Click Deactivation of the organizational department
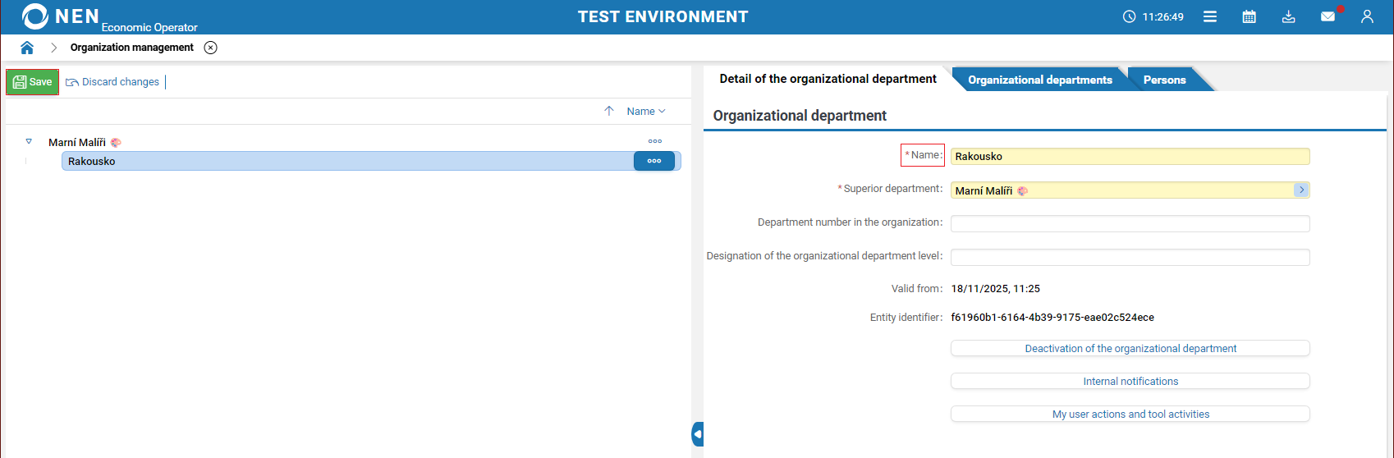This screenshot has height=458, width=1394. [x=1130, y=349]
